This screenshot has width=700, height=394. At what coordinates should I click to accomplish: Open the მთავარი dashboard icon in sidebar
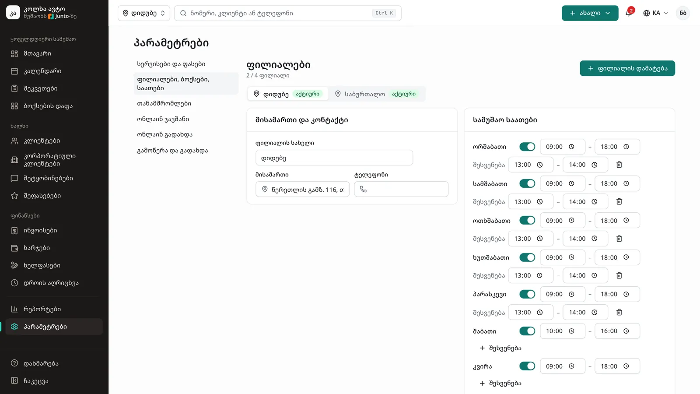[x=14, y=53]
